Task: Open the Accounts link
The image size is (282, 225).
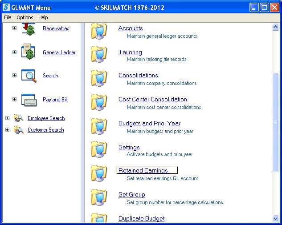Action: [x=131, y=28]
